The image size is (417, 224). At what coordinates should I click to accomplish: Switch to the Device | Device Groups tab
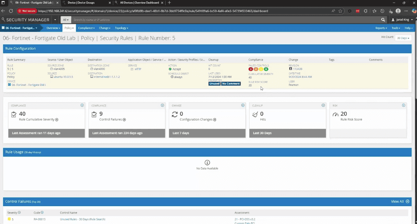pos(81,3)
